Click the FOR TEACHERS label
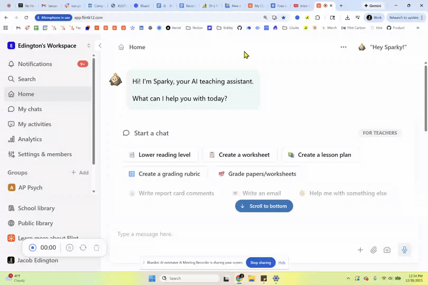The width and height of the screenshot is (428, 285). [380, 133]
